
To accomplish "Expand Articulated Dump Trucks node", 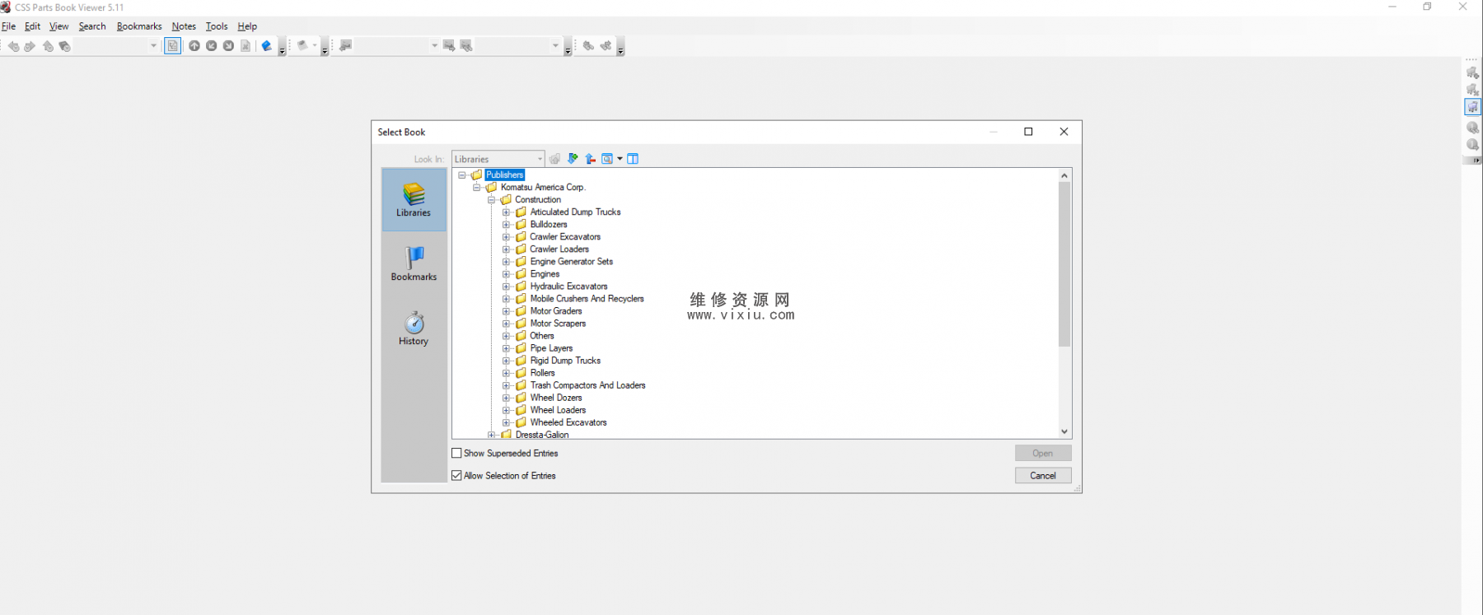I will [x=507, y=212].
